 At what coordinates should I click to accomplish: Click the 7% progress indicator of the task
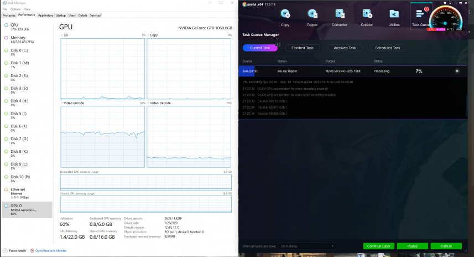tap(419, 71)
